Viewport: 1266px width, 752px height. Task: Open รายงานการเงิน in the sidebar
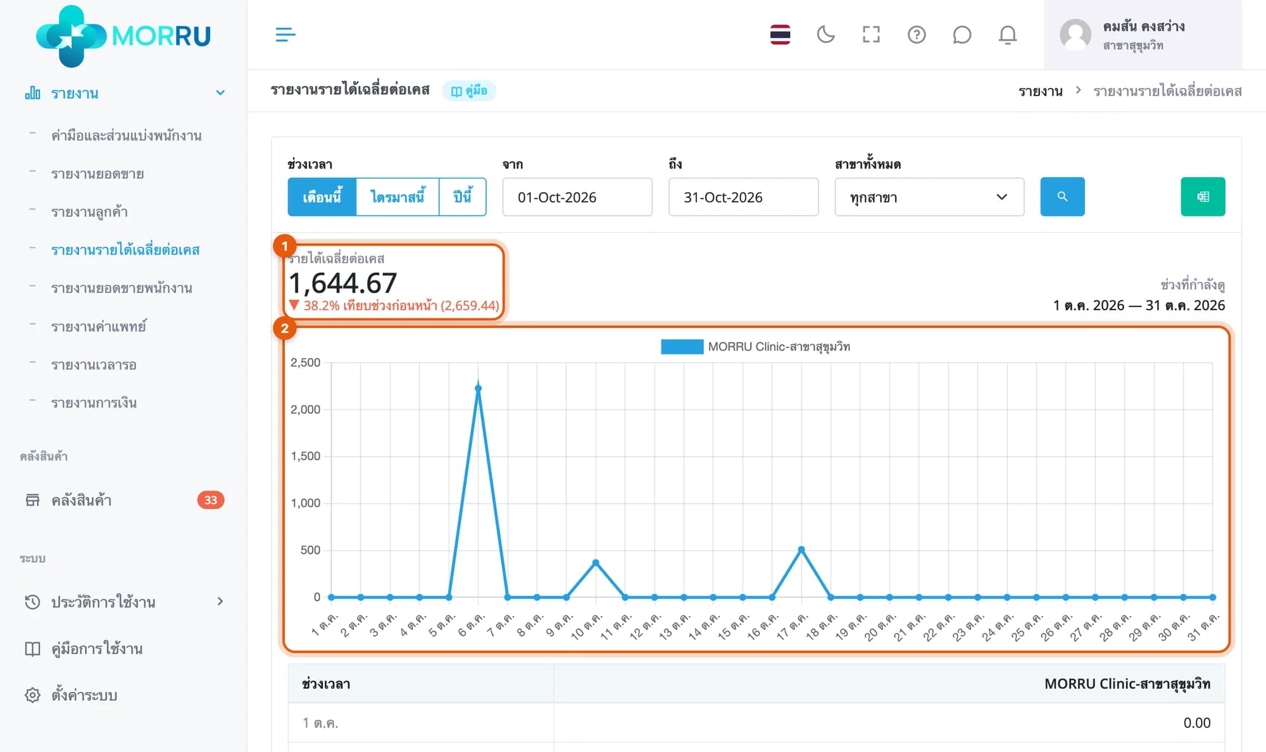point(94,403)
